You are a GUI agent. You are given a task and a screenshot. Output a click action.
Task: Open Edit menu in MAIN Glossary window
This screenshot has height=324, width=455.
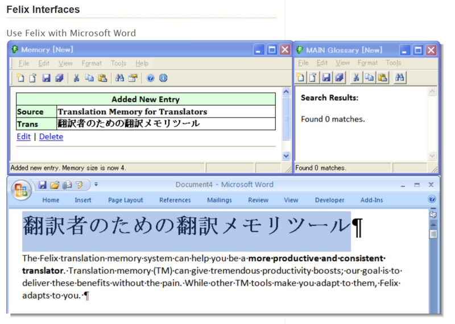coord(322,63)
